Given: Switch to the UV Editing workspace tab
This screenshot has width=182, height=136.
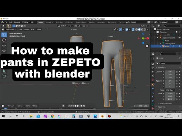Looking at the screenshot, I should pos(69,22).
